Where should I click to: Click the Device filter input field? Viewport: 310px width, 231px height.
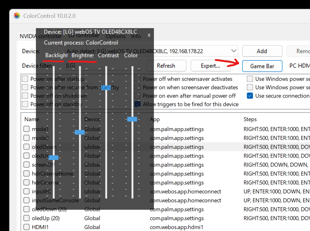click(103, 66)
